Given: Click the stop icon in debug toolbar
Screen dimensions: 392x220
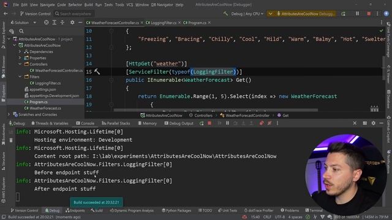Looking at the screenshot, I should click(209, 123).
